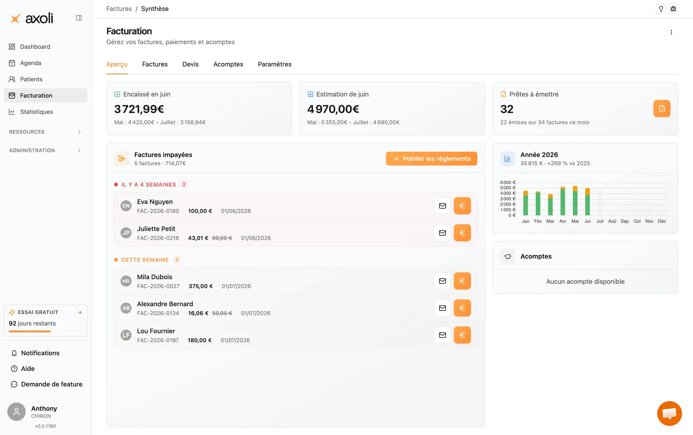Screen dimensions: 693x435
Task: Open the three-dot options menu
Action: coord(671,32)
